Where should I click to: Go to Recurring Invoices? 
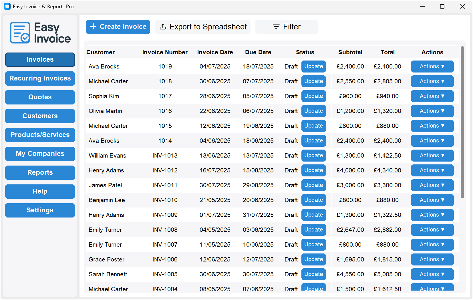click(40, 78)
